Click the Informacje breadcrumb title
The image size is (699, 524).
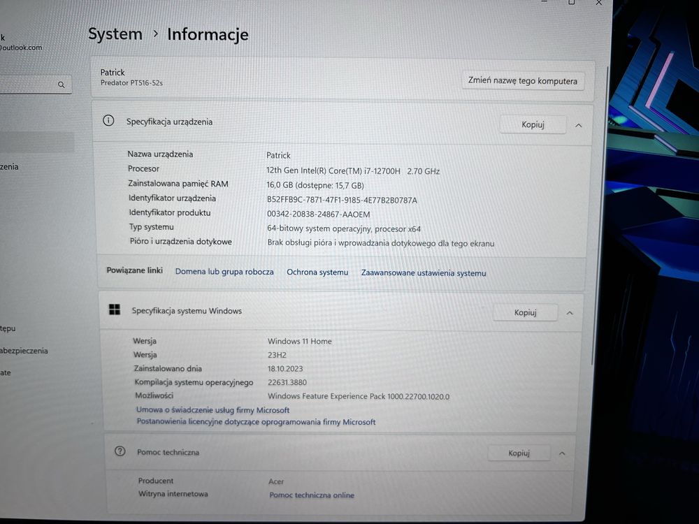tap(208, 34)
